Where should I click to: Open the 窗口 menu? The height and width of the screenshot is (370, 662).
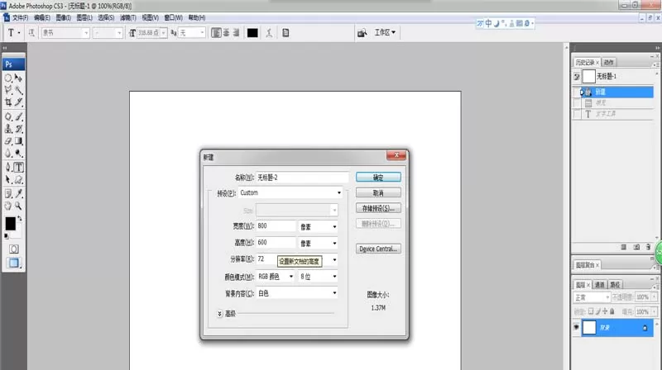[x=173, y=17]
